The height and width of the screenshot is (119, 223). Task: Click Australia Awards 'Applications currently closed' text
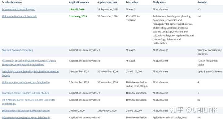coord(85,50)
